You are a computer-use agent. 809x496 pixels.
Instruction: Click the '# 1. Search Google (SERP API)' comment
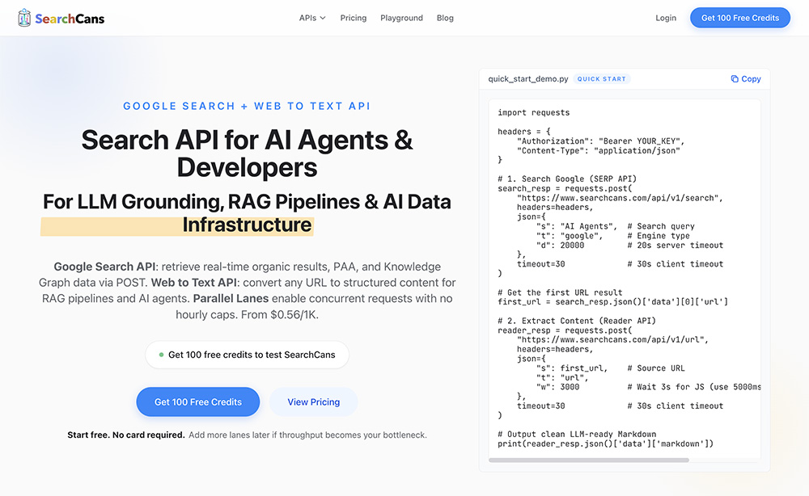(x=567, y=179)
